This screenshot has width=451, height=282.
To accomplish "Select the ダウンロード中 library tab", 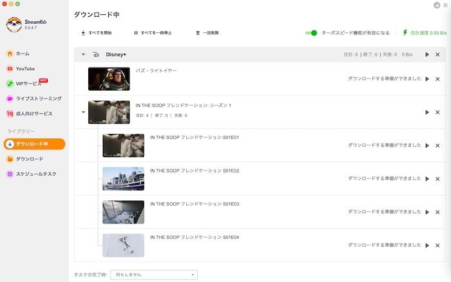I will point(34,144).
